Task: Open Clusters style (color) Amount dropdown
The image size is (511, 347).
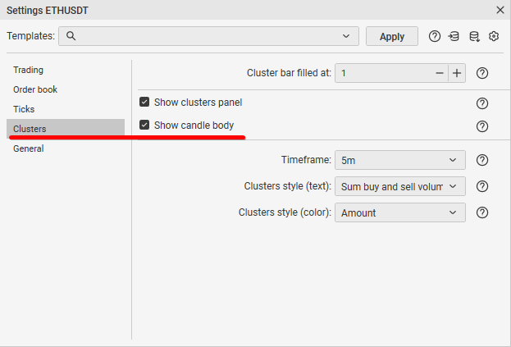Action: [399, 212]
